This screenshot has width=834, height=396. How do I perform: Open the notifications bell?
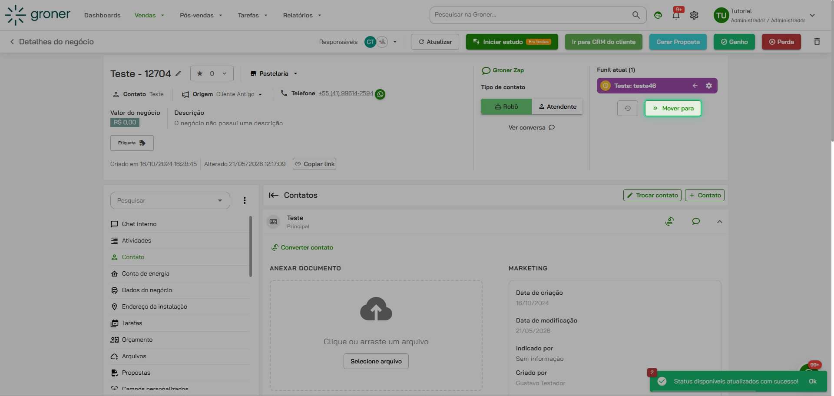click(x=676, y=16)
